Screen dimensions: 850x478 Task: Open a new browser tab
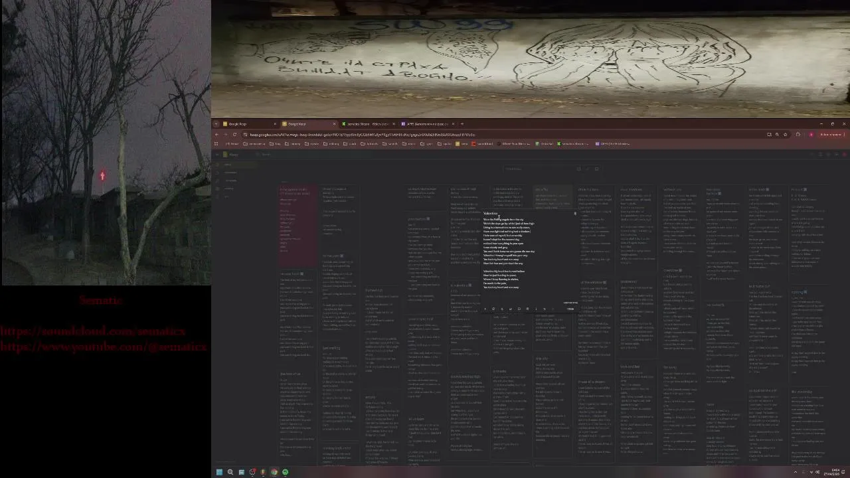462,124
